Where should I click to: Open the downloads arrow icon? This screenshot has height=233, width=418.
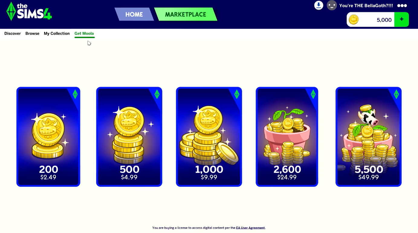pyautogui.click(x=319, y=5)
